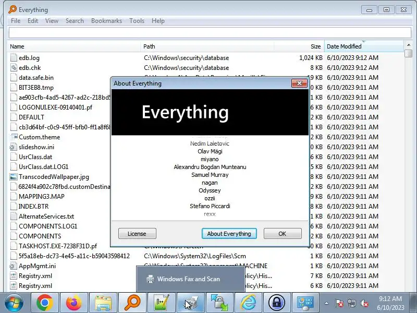Select TASKHOST.EXE-7238F31D.pf file
Screen dimensions: 417x313
pyautogui.click(x=58, y=246)
